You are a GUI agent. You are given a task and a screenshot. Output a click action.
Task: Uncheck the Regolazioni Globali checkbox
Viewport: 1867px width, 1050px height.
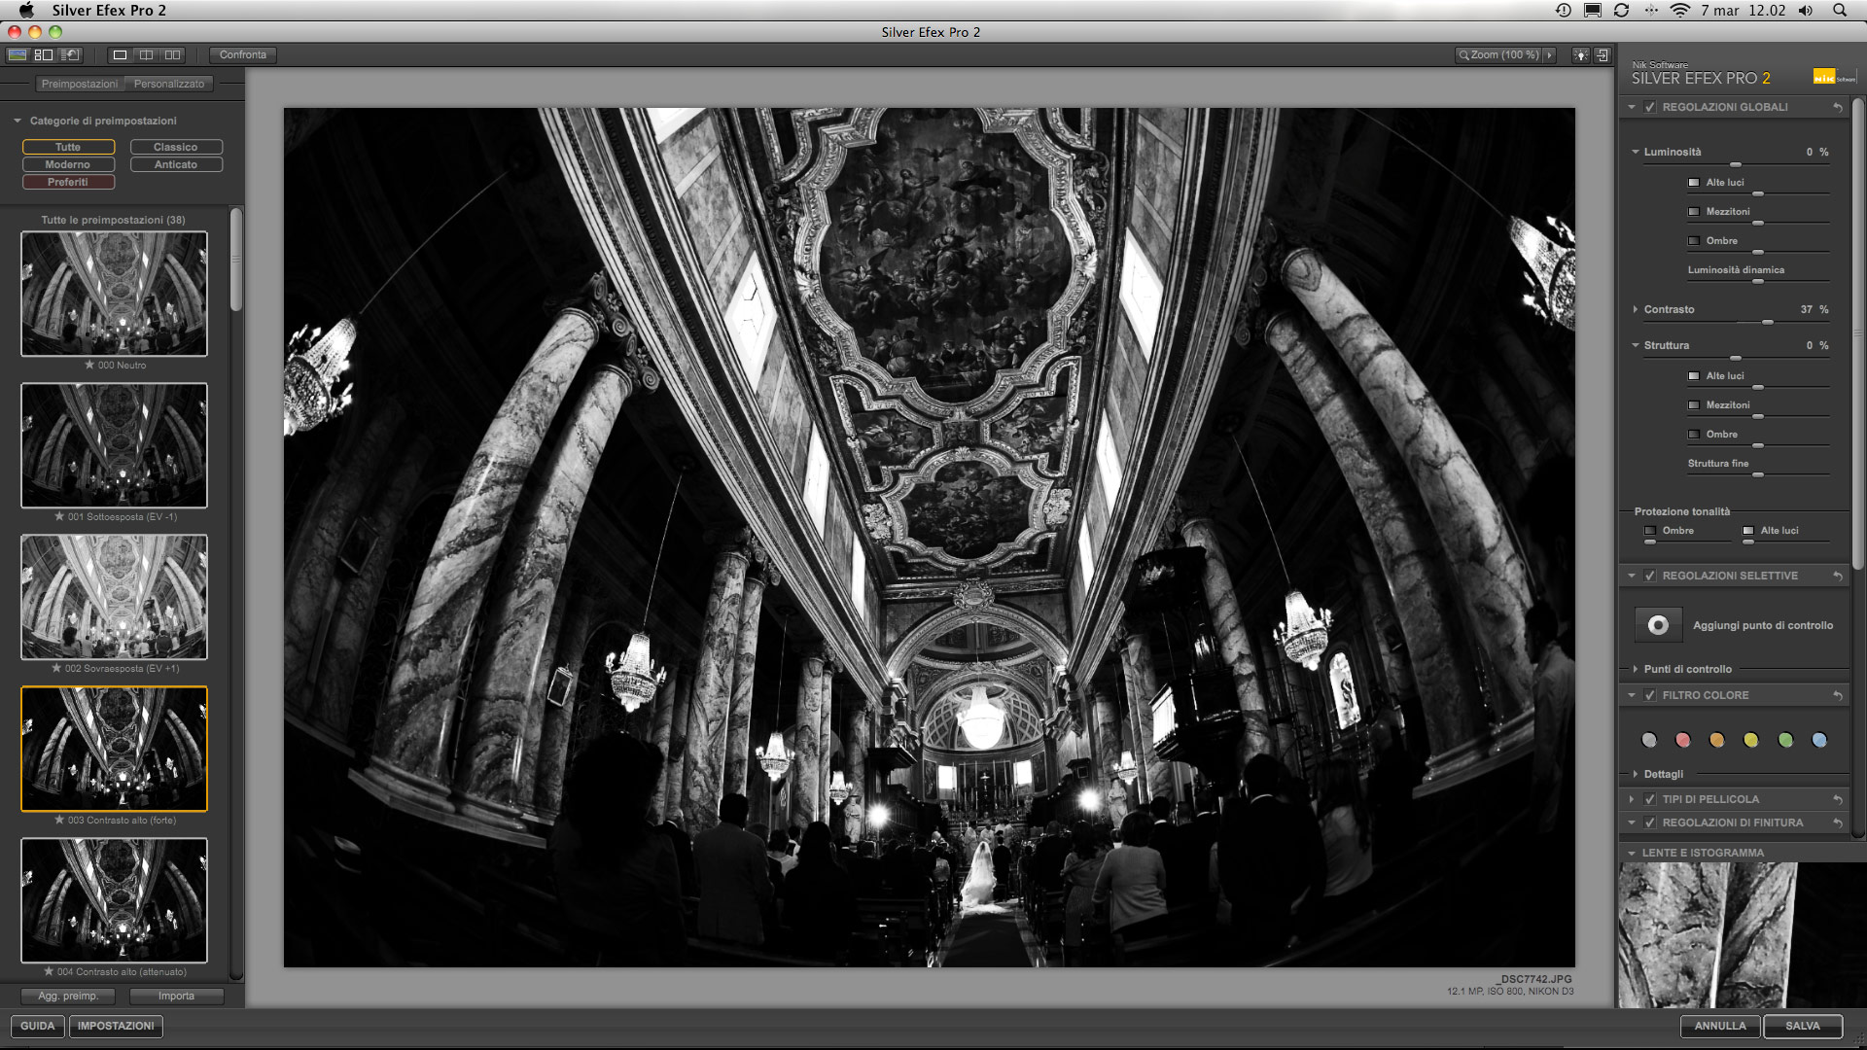(x=1650, y=108)
